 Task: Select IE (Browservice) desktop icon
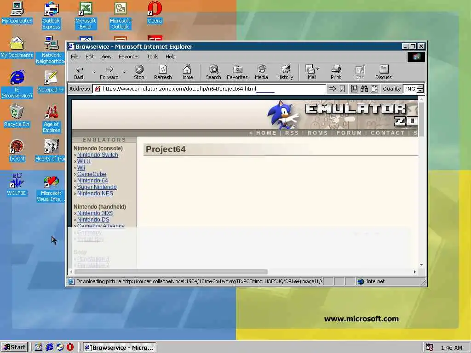click(17, 85)
